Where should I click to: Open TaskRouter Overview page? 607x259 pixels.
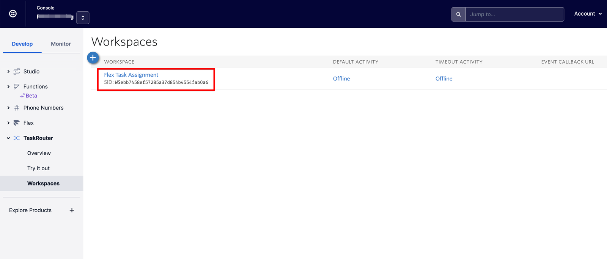[39, 153]
